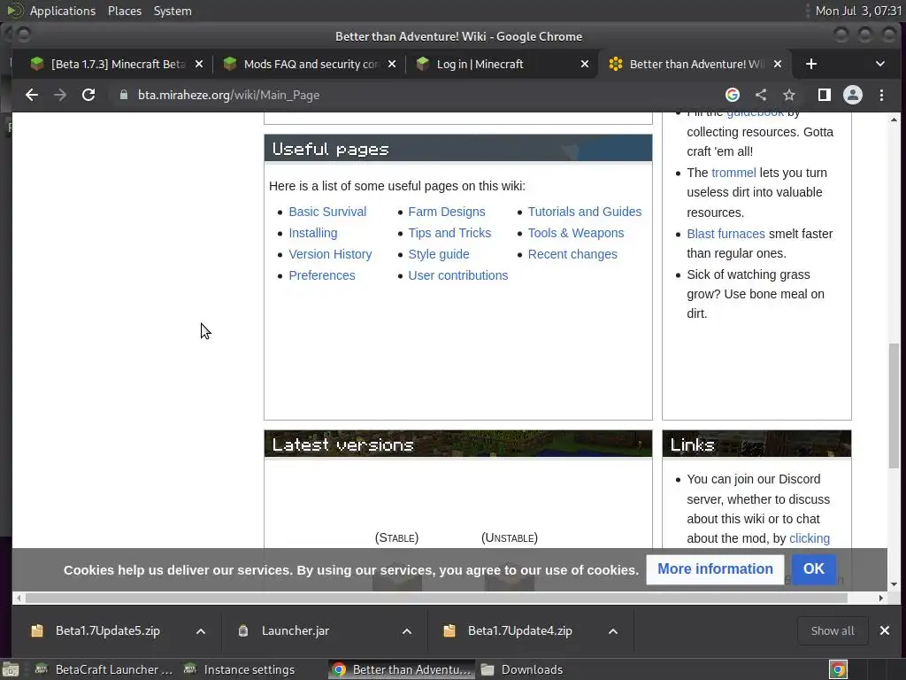Open tab search dropdown arrow

click(x=880, y=64)
